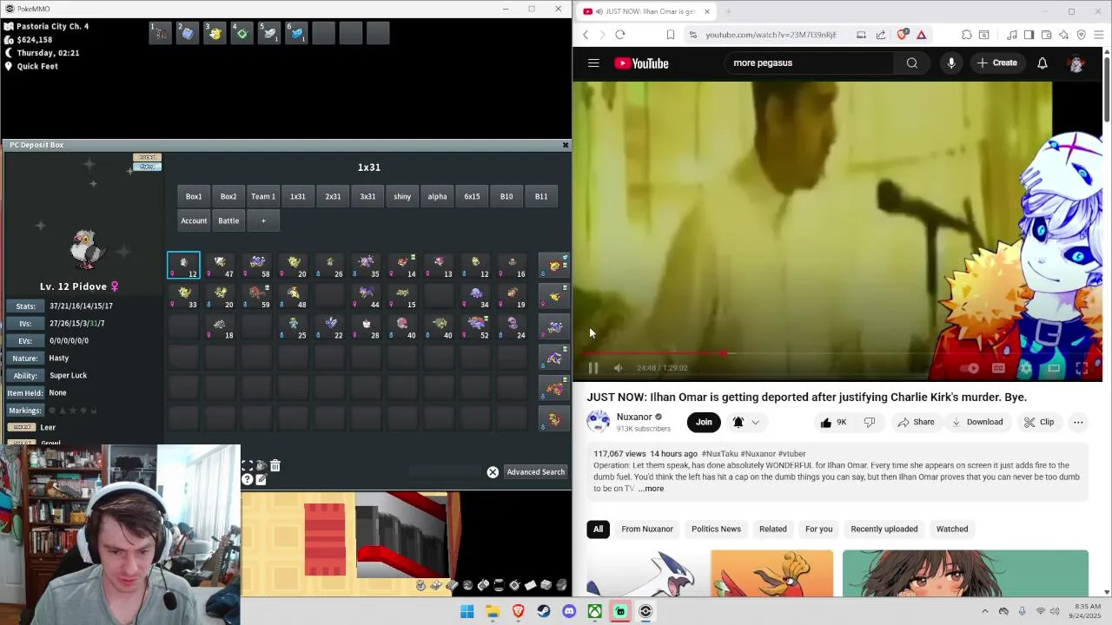Select the From Nuxanor filter chip
Screen dimensions: 1112x625
(x=647, y=529)
